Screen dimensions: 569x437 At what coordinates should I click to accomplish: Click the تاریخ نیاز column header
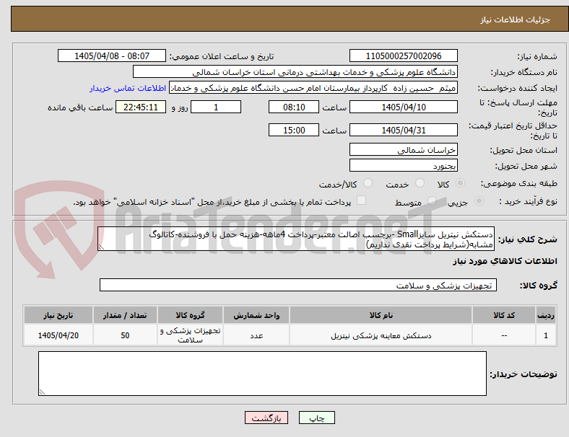coord(58,315)
